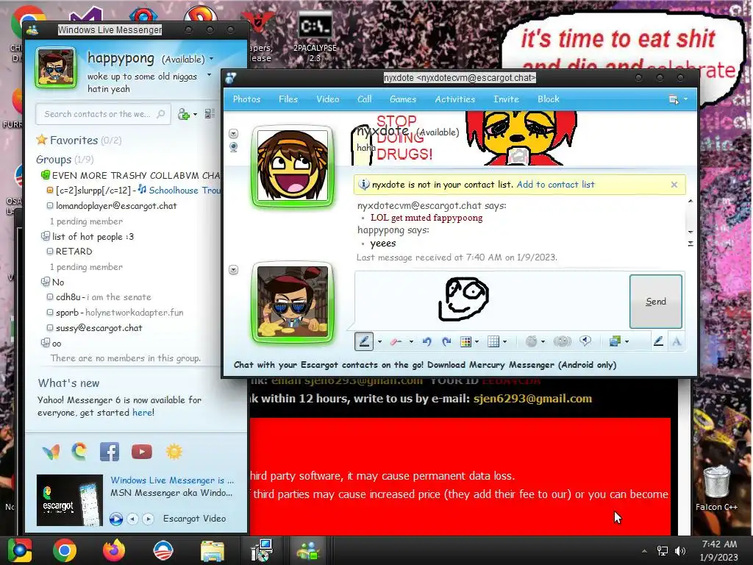753x565 pixels.
Task: Switch to text typing mode
Action: [x=677, y=341]
